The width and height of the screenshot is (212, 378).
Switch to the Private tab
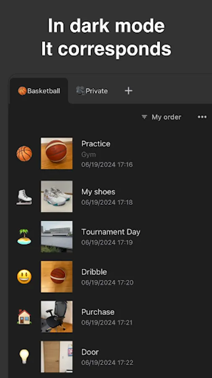tap(92, 91)
